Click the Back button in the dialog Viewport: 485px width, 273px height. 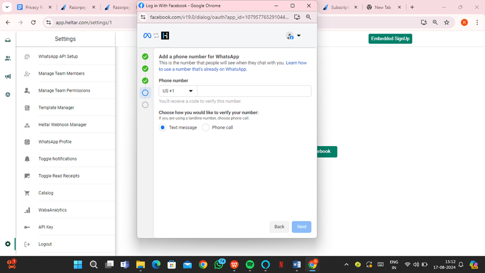coord(279,227)
